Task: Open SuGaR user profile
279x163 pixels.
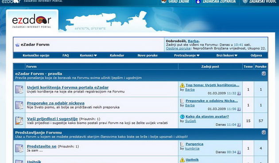Action: pyautogui.click(x=190, y=121)
